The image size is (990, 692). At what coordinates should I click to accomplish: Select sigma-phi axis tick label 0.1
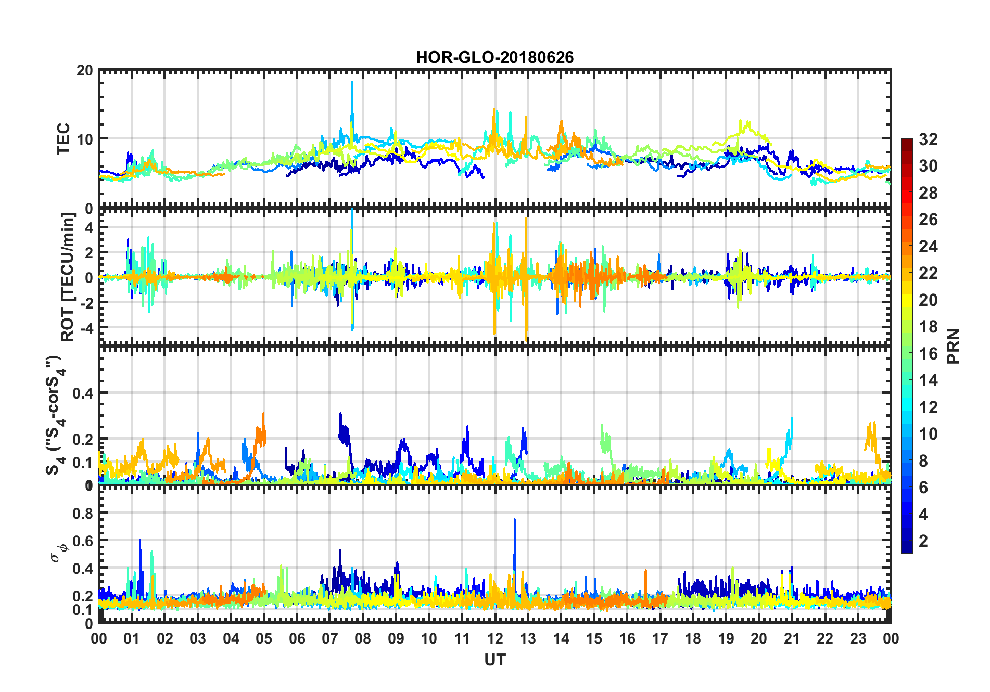click(x=83, y=609)
